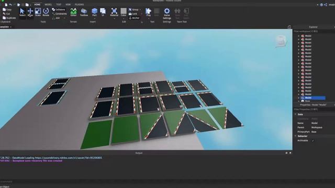Toggle the Archivable checkbox
The image size is (335, 188).
pos(313,140)
